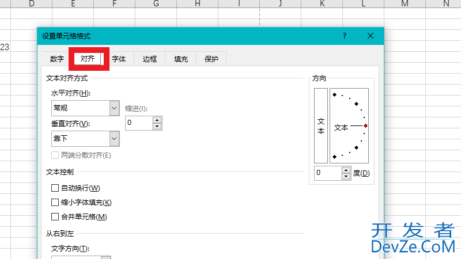
Task: Enable the 缩小字体填充 checkbox
Action: pyautogui.click(x=55, y=203)
